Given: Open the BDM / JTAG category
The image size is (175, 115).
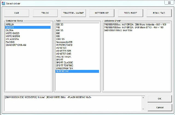Looking at the screenshot, I should [x=159, y=13].
